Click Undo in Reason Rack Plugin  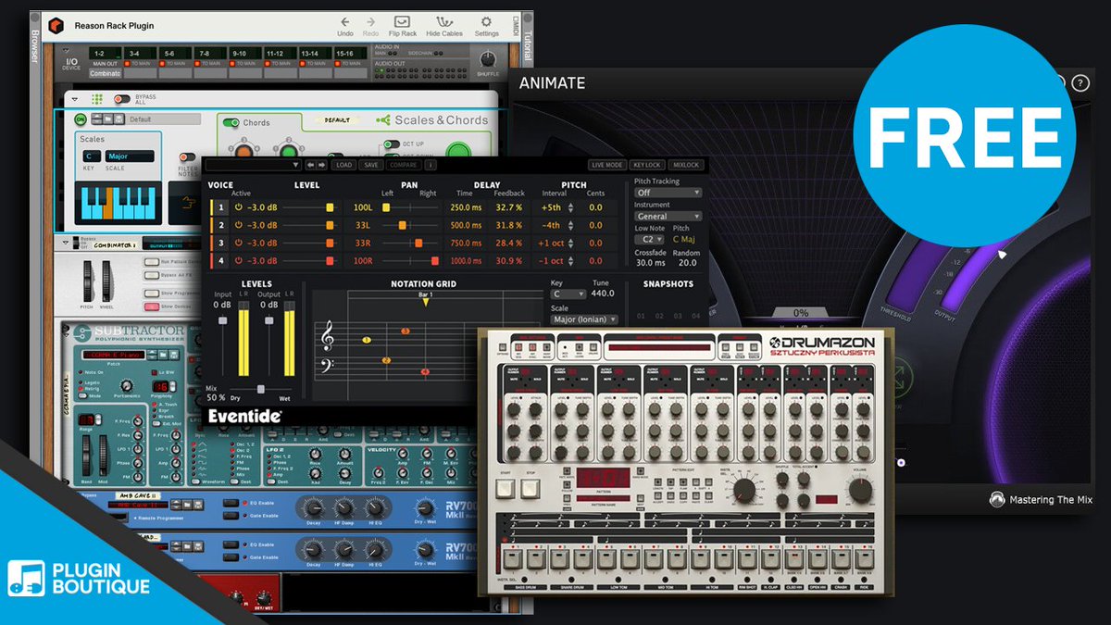point(345,26)
